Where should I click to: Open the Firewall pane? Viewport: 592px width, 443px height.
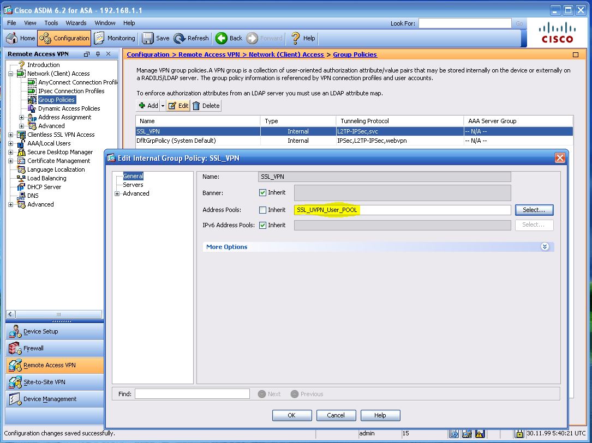[x=55, y=348]
